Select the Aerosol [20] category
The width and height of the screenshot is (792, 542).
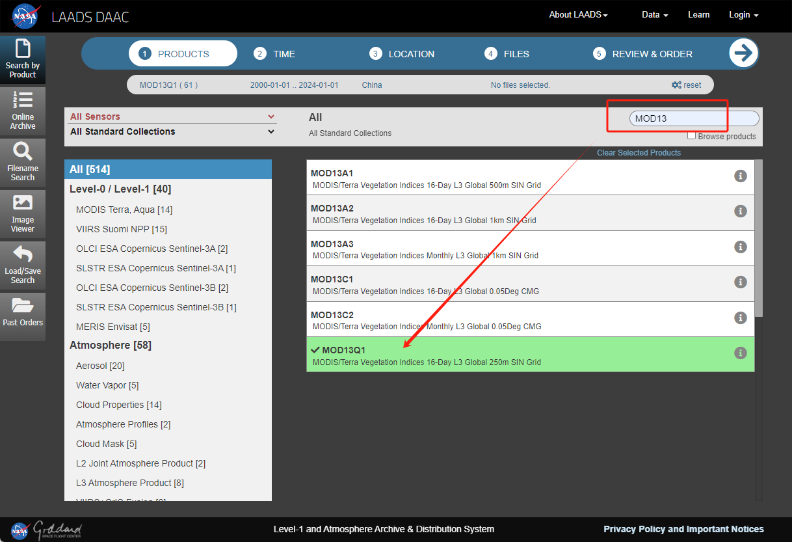[x=100, y=366]
